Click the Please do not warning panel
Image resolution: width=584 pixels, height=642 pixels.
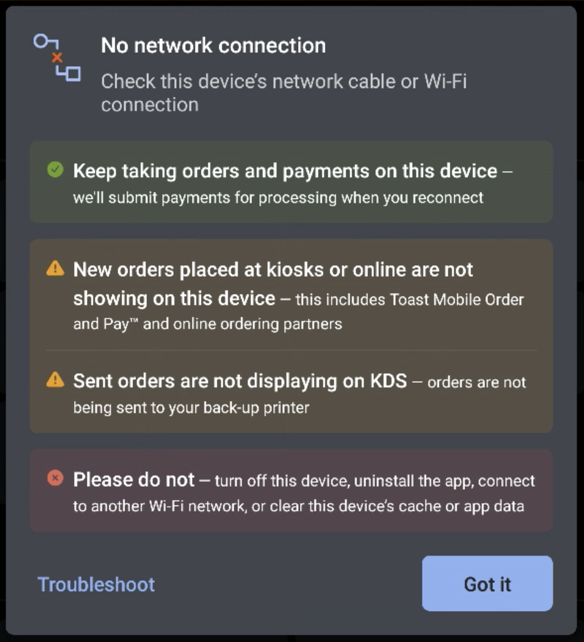click(292, 489)
